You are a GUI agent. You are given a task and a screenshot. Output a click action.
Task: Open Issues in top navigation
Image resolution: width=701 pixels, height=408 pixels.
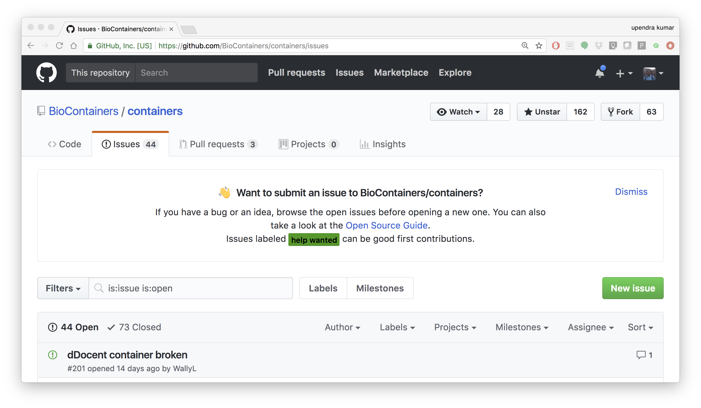pyautogui.click(x=349, y=73)
